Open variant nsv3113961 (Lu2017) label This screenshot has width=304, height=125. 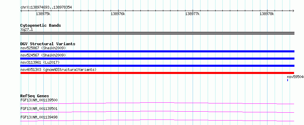pyautogui.click(x=40, y=62)
